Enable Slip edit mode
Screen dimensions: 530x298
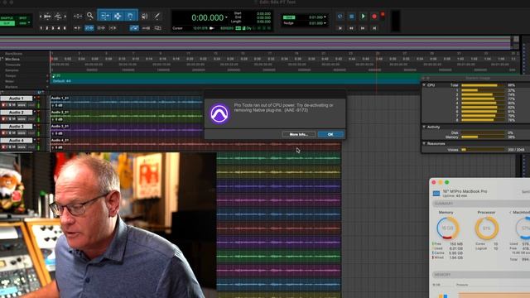[7, 23]
